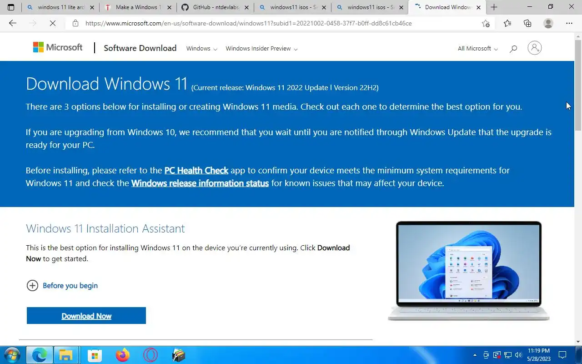Viewport: 582px width, 364px height.
Task: Open the Favorites list icon
Action: point(507,23)
